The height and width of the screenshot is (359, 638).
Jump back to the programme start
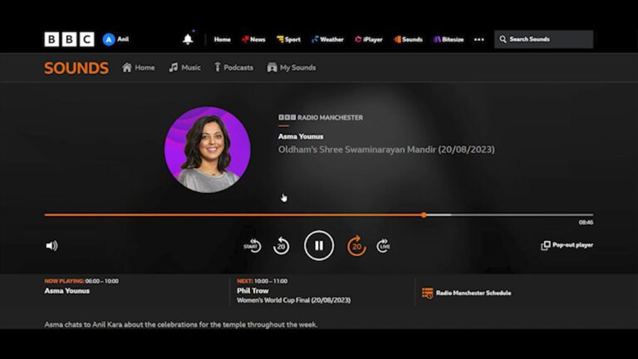tap(253, 246)
